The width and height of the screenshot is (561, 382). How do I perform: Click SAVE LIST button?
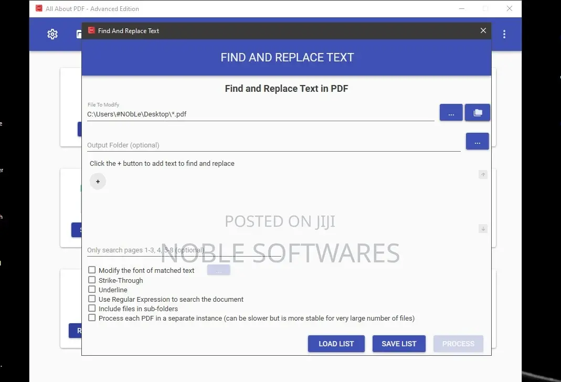point(399,344)
